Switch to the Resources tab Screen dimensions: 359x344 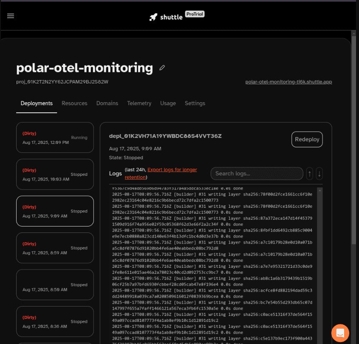[74, 103]
